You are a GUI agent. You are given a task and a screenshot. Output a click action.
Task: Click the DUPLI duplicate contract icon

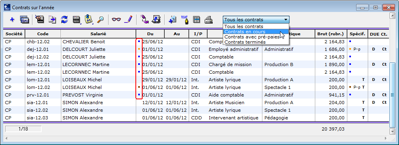point(25,20)
